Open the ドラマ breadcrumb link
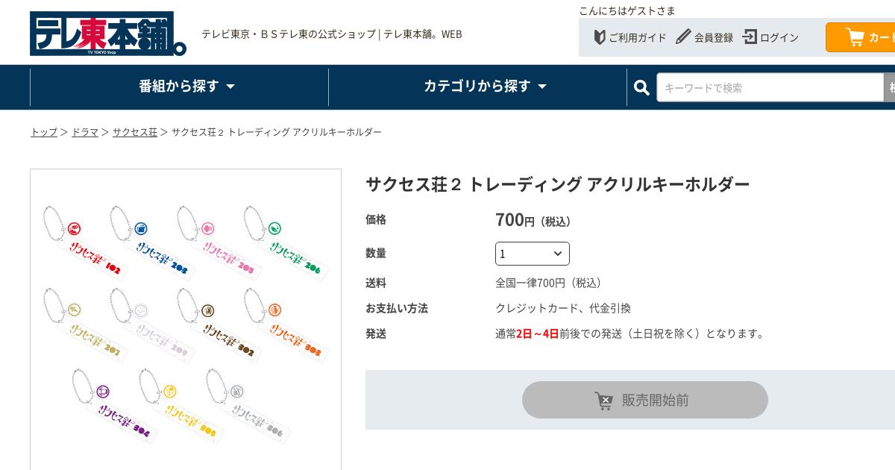Viewport: 895px width, 470px height. [x=85, y=132]
